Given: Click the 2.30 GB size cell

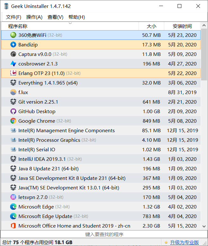Looking at the screenshot, I should 151,226.
